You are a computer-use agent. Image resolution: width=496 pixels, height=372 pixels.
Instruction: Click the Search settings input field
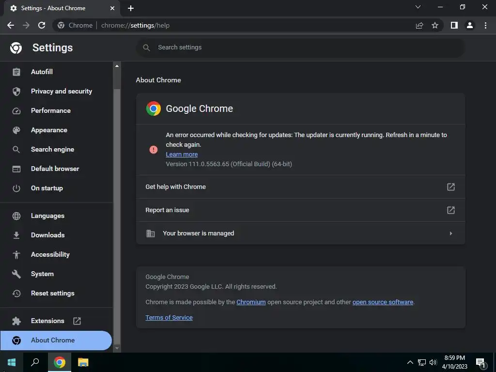[x=300, y=47]
